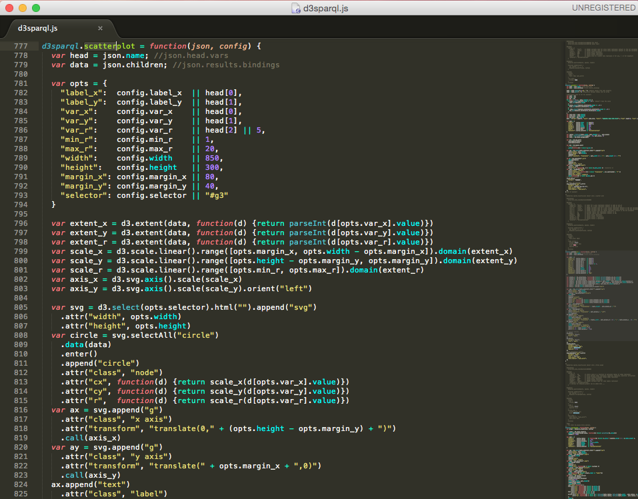Click the "label_y" key string
Viewport: 638px width, 499px height.
[81, 102]
